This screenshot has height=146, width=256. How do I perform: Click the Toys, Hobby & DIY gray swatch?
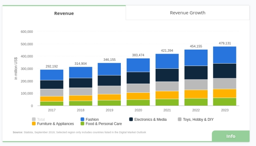pyautogui.click(x=180, y=119)
